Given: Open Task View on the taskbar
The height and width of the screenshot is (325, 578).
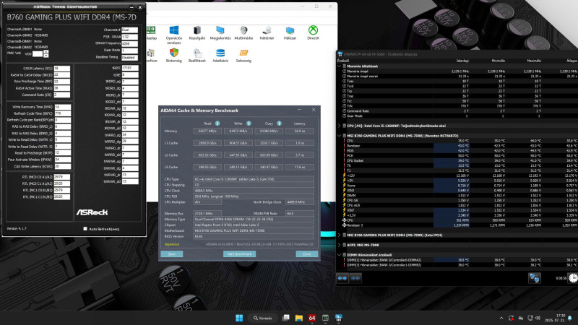Looking at the screenshot, I should pos(285,318).
